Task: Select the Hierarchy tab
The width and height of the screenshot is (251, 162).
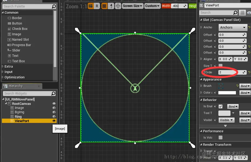Action: pyautogui.click(x=22, y=86)
